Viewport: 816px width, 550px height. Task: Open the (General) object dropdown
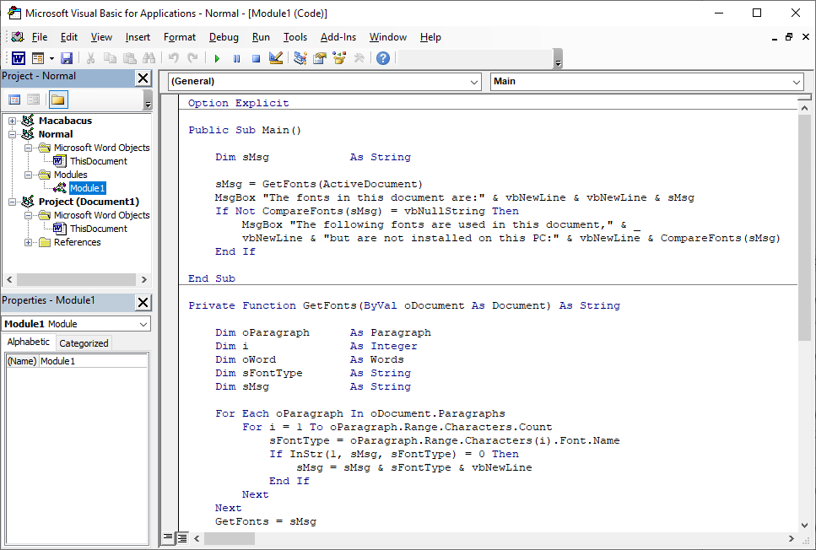click(473, 82)
